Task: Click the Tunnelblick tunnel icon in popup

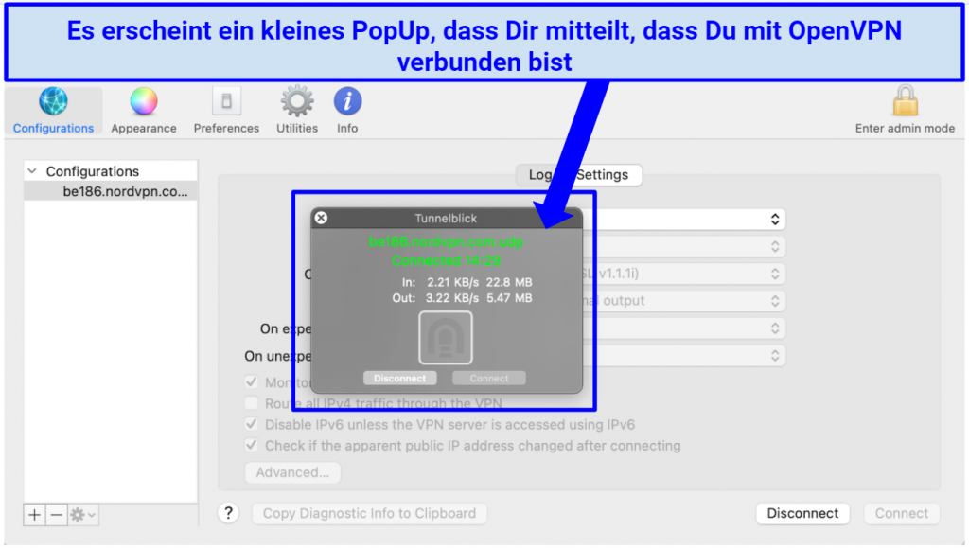Action: pos(446,338)
